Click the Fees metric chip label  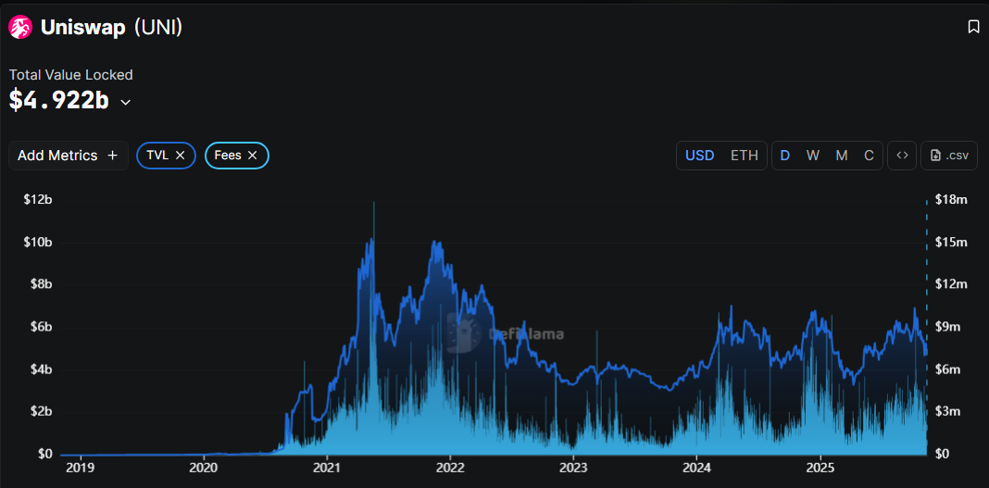coord(228,156)
